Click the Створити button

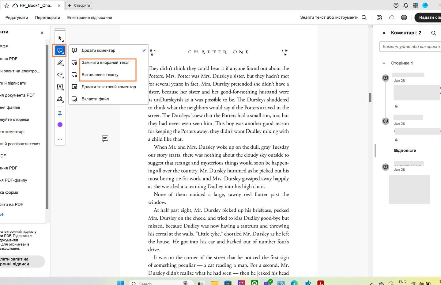point(79,6)
